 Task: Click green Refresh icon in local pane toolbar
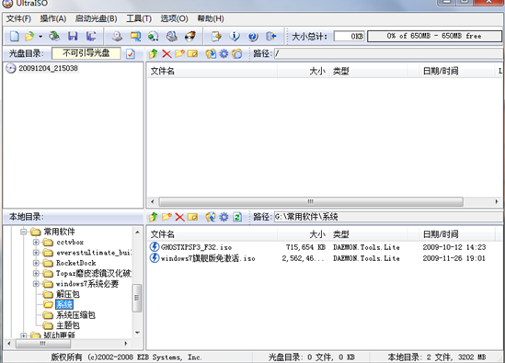(x=237, y=217)
